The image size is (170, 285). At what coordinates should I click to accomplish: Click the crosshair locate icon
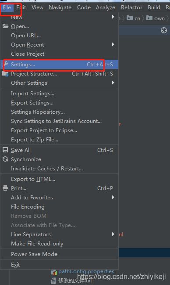164,30
